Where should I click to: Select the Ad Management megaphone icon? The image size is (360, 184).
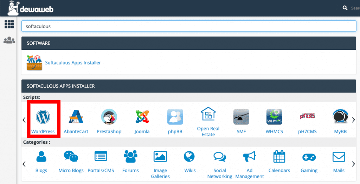(x=250, y=157)
